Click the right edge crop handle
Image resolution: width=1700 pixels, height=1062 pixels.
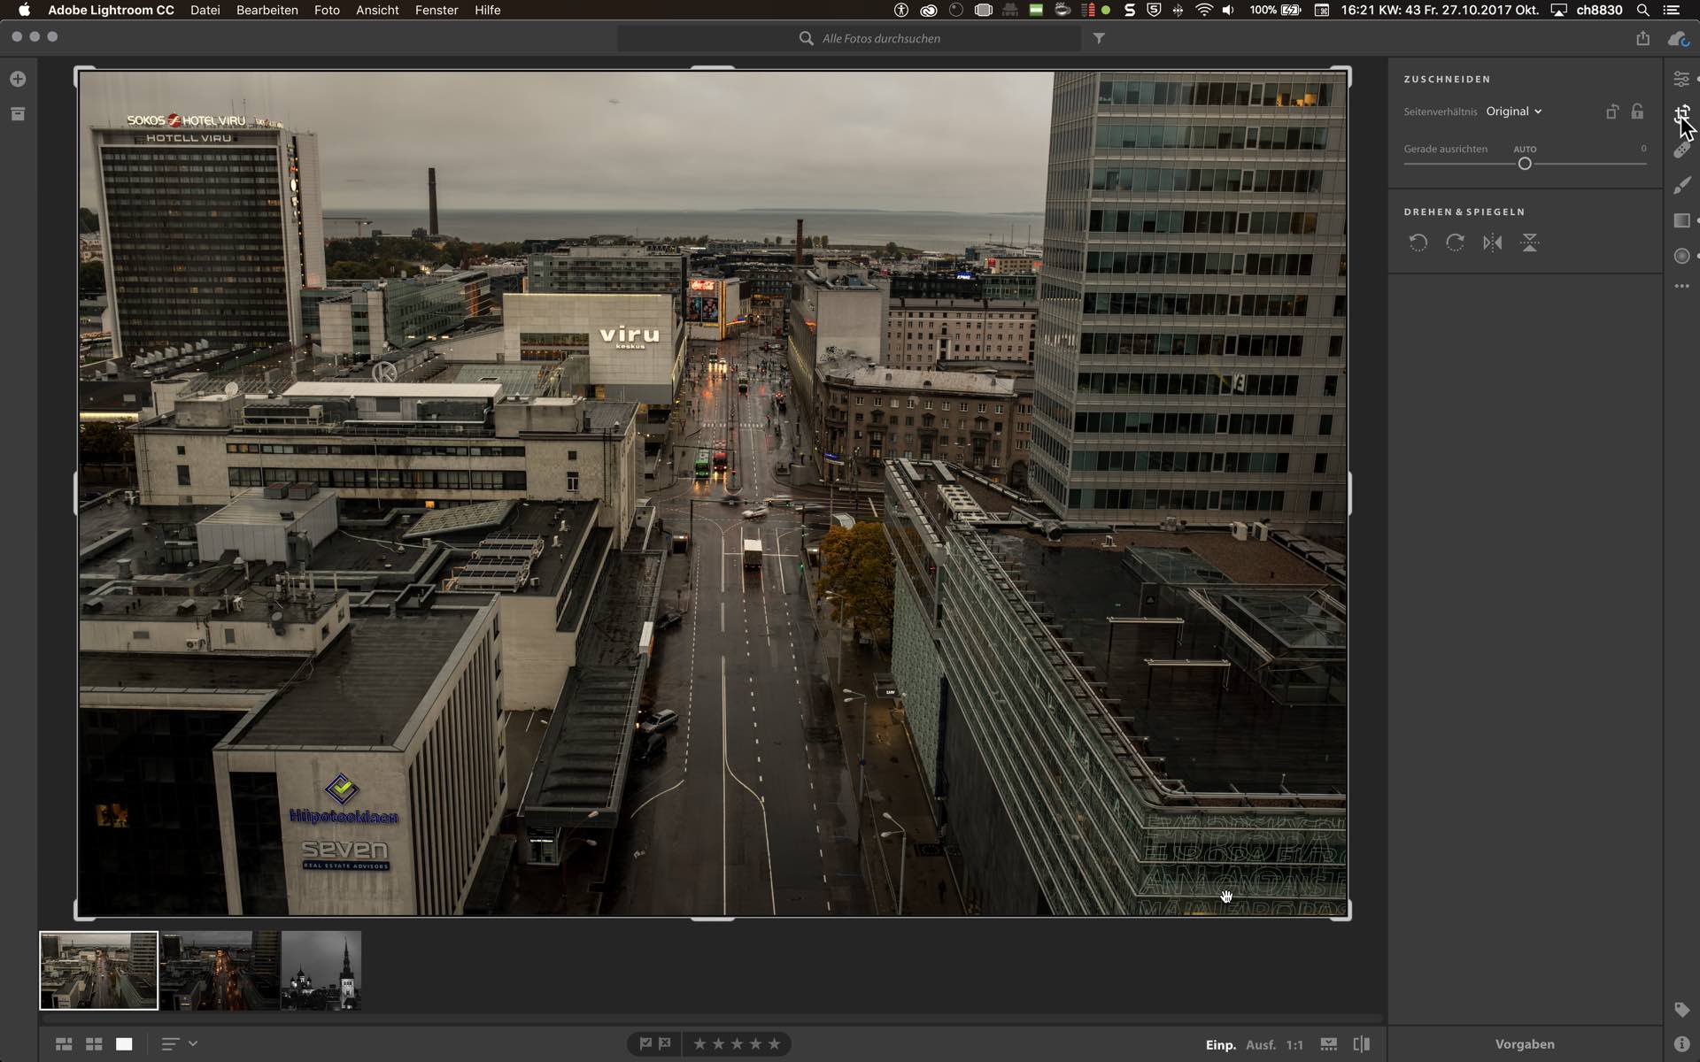coord(1348,493)
